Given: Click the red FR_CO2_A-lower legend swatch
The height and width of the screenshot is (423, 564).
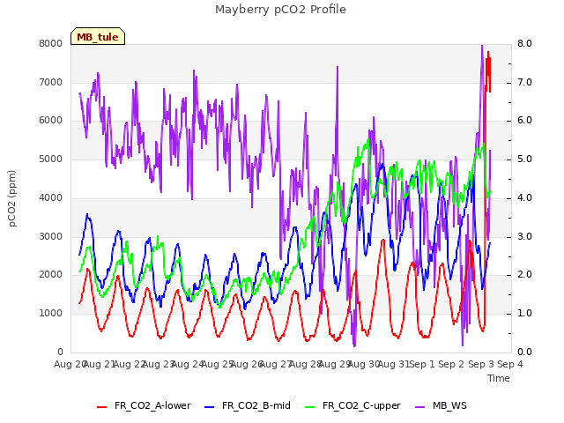Looking at the screenshot, I should pos(102,407).
